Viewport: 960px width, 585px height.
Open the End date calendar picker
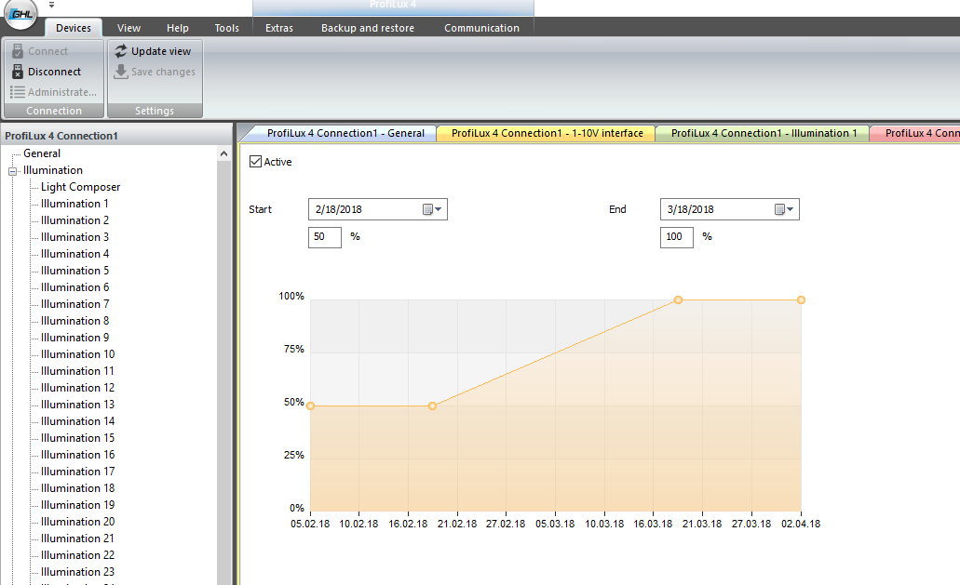[x=784, y=209]
